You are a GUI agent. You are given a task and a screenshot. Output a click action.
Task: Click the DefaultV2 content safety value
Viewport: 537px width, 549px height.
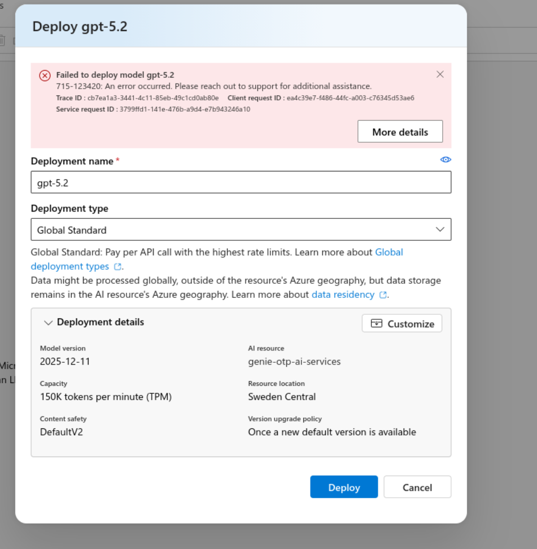coord(62,432)
